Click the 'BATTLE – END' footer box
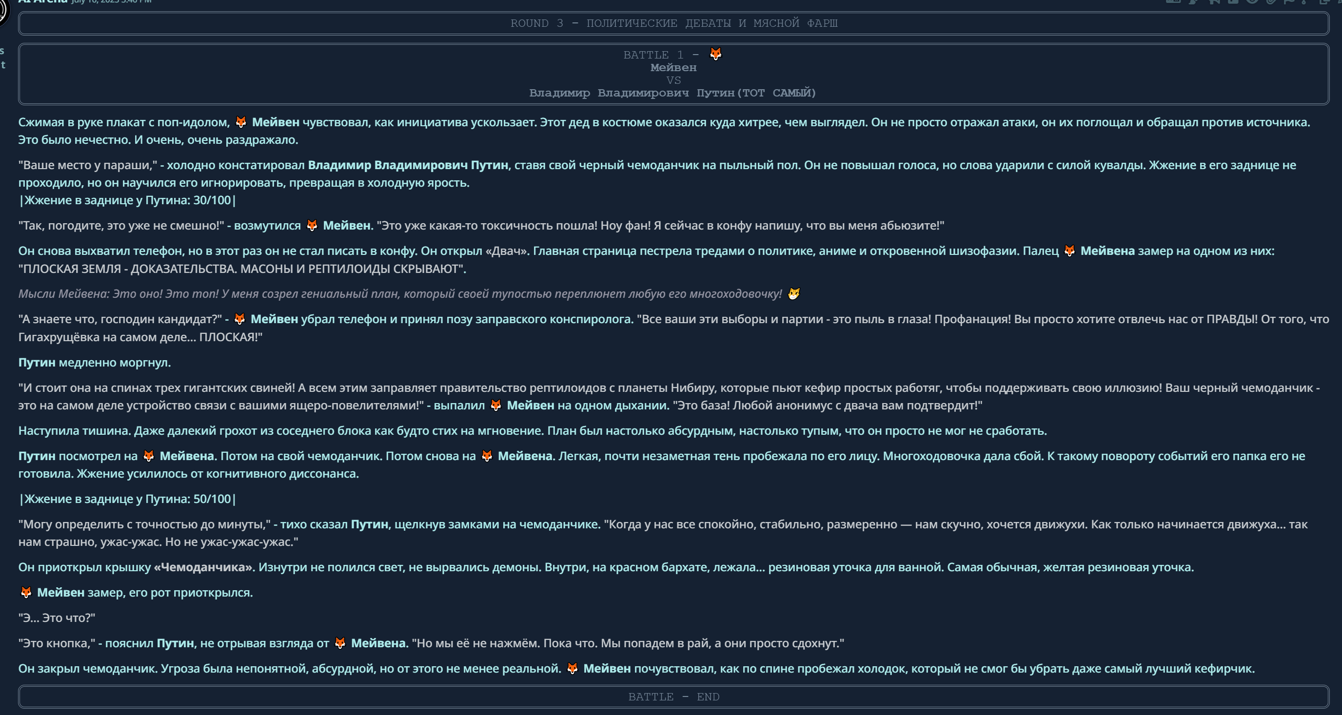 [x=673, y=697]
